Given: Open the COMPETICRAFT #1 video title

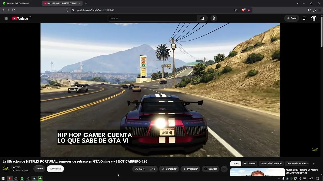Looking at the screenshot, I should click(302, 171).
